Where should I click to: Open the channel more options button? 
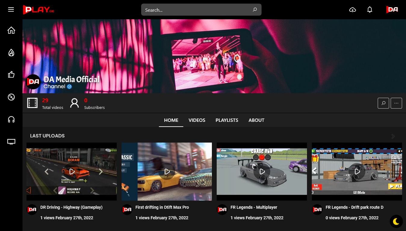point(396,103)
